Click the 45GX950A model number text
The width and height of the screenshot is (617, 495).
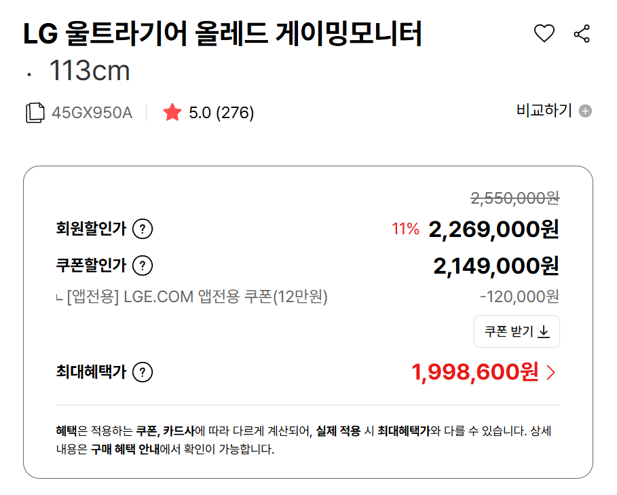pyautogui.click(x=92, y=113)
